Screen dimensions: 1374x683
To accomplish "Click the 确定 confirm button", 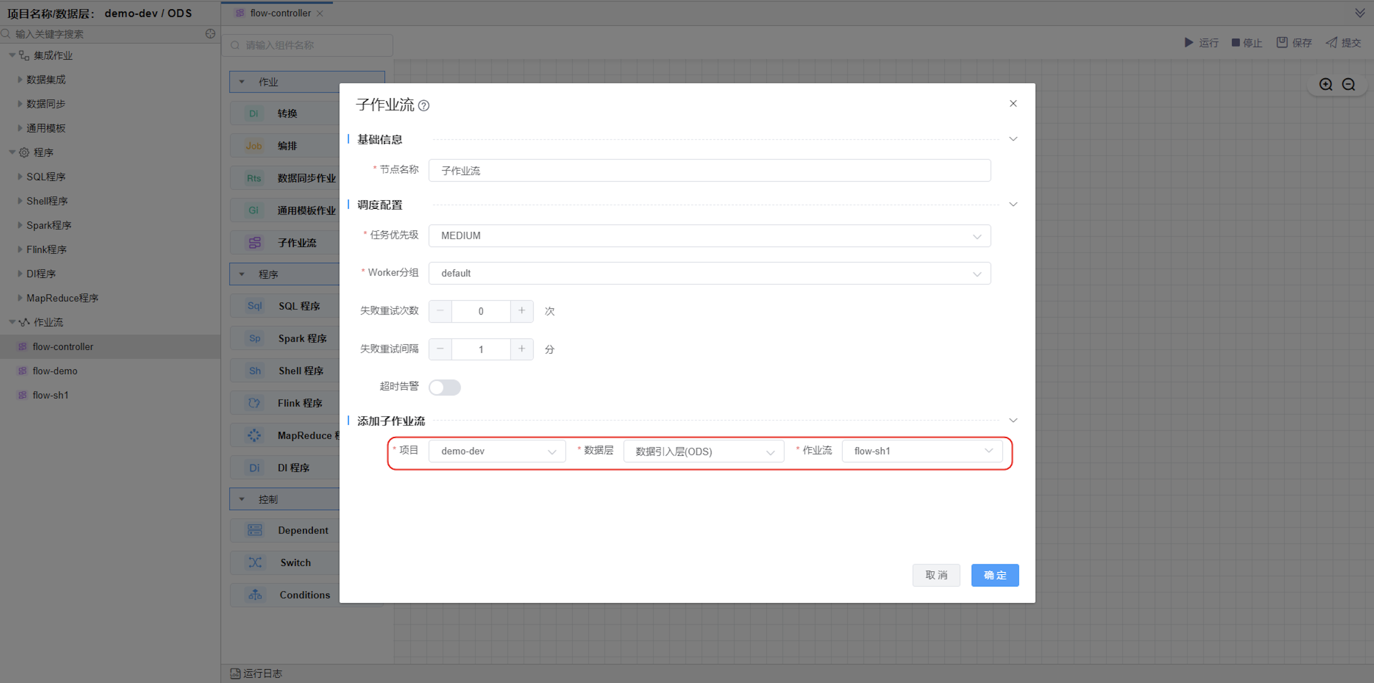I will click(994, 575).
